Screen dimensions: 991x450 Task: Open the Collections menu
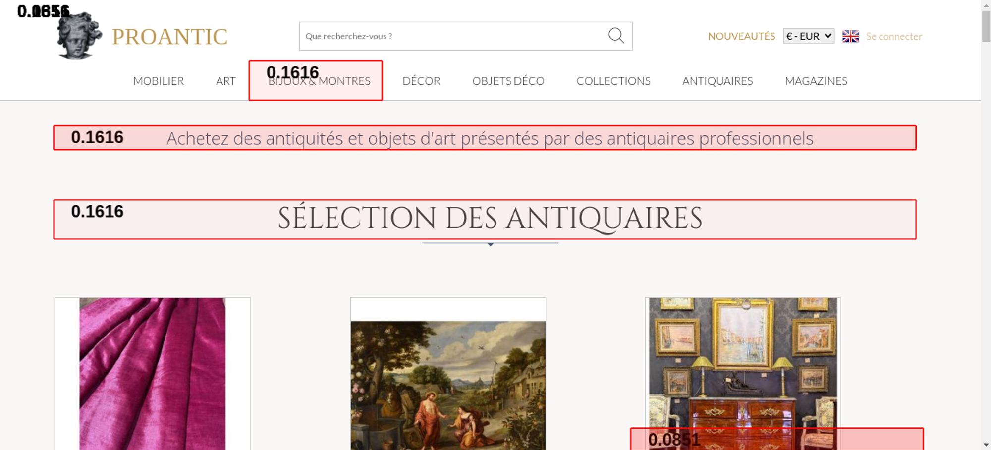point(613,81)
